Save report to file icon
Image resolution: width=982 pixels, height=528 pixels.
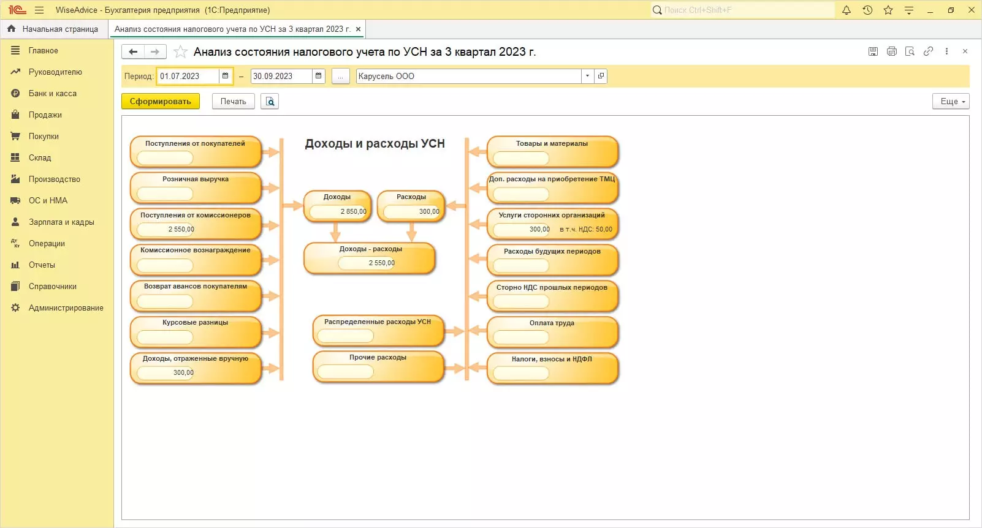point(873,51)
